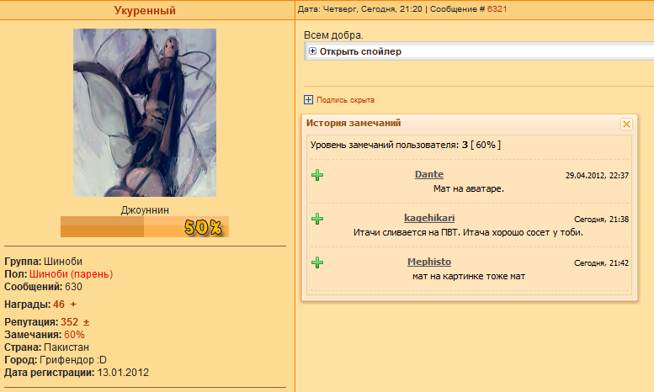Add an award with the plus sign
The width and height of the screenshot is (654, 392).
73,305
